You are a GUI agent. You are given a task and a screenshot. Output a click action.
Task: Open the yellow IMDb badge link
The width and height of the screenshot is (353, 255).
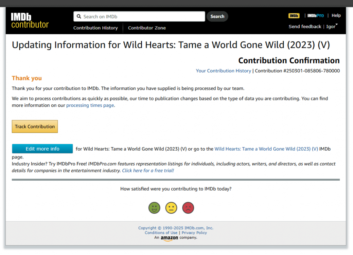[294, 16]
